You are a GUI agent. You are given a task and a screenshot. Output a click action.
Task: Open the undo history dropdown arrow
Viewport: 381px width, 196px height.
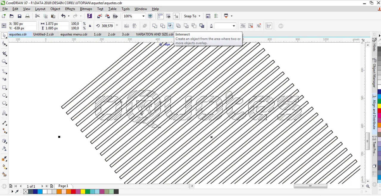pyautogui.click(x=68, y=16)
